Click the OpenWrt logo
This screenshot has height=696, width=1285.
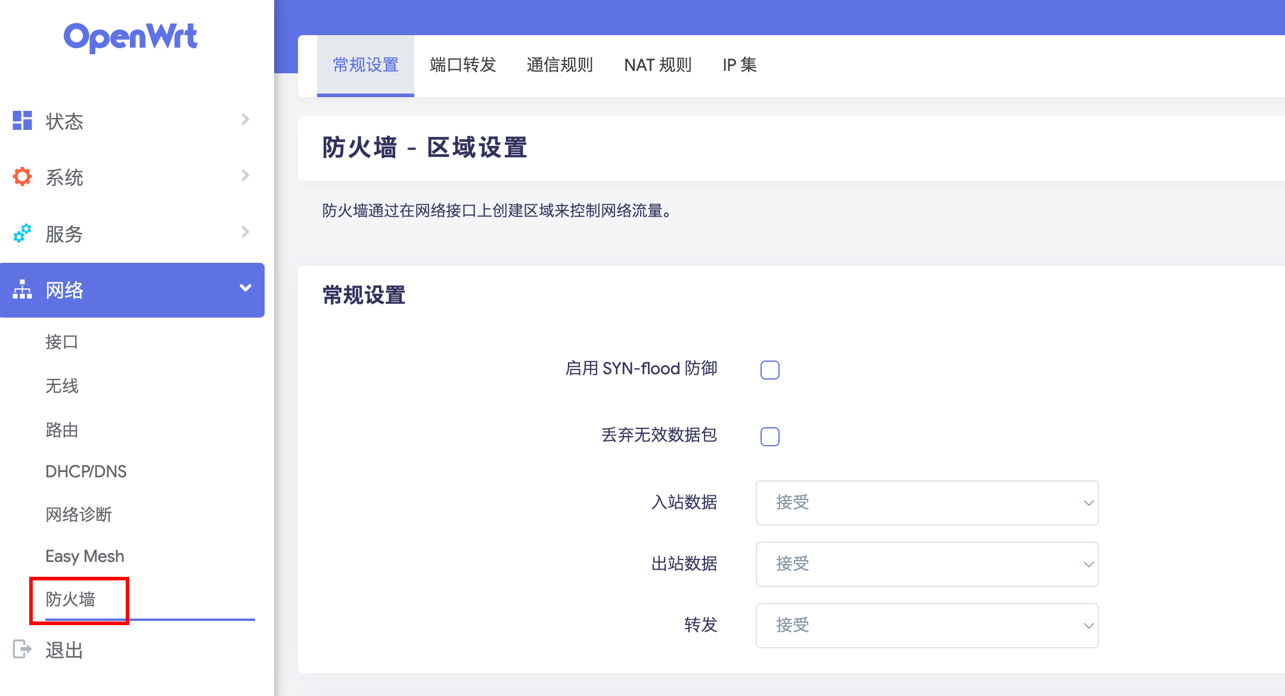click(x=131, y=37)
